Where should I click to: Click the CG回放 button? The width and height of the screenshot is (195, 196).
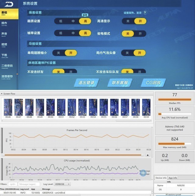[x=153, y=83]
